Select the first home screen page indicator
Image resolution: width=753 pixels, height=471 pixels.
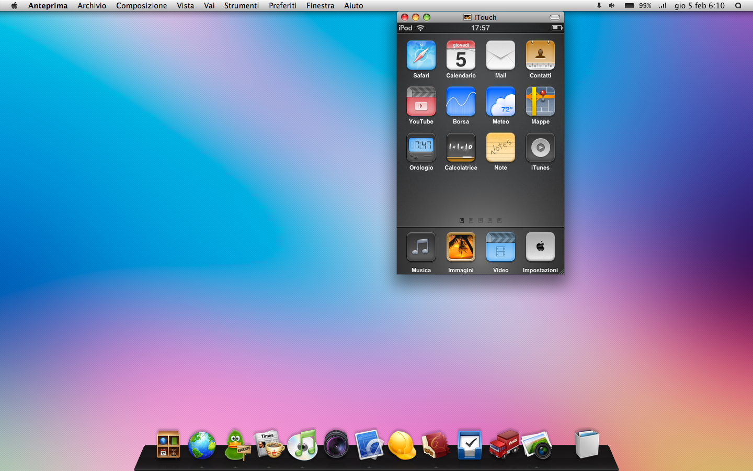tap(462, 221)
